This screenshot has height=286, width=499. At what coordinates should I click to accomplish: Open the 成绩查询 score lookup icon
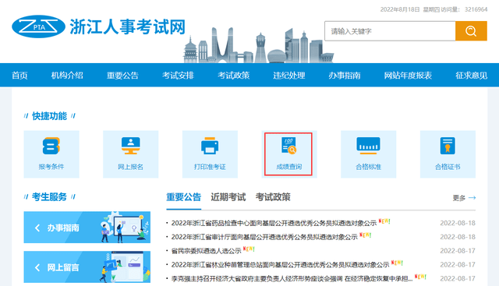289,146
